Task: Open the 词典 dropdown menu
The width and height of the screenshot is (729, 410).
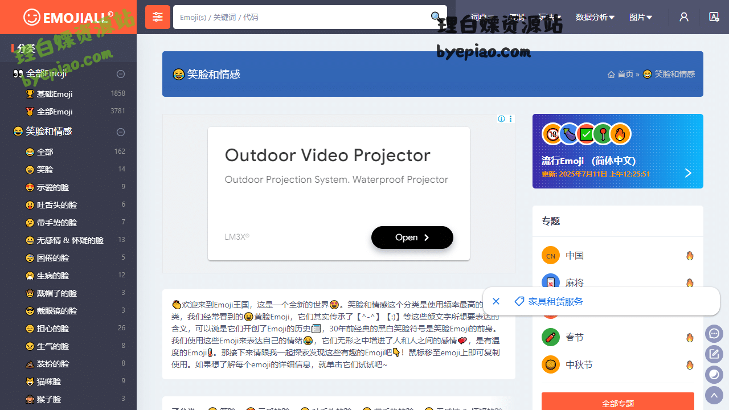Action: coord(482,17)
